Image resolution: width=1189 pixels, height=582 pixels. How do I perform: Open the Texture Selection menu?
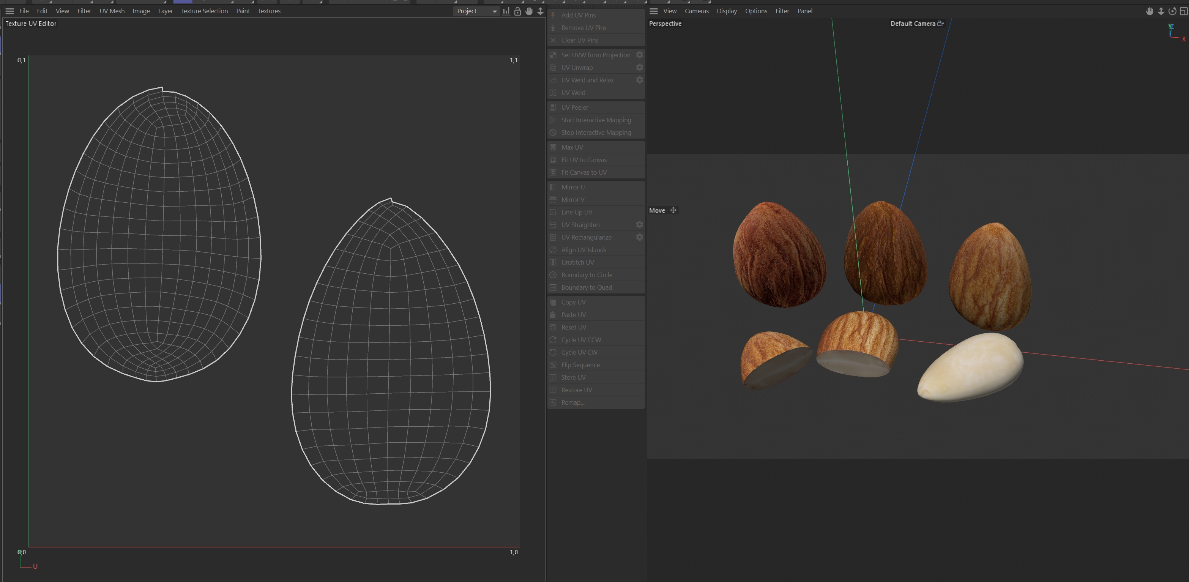[x=204, y=11]
